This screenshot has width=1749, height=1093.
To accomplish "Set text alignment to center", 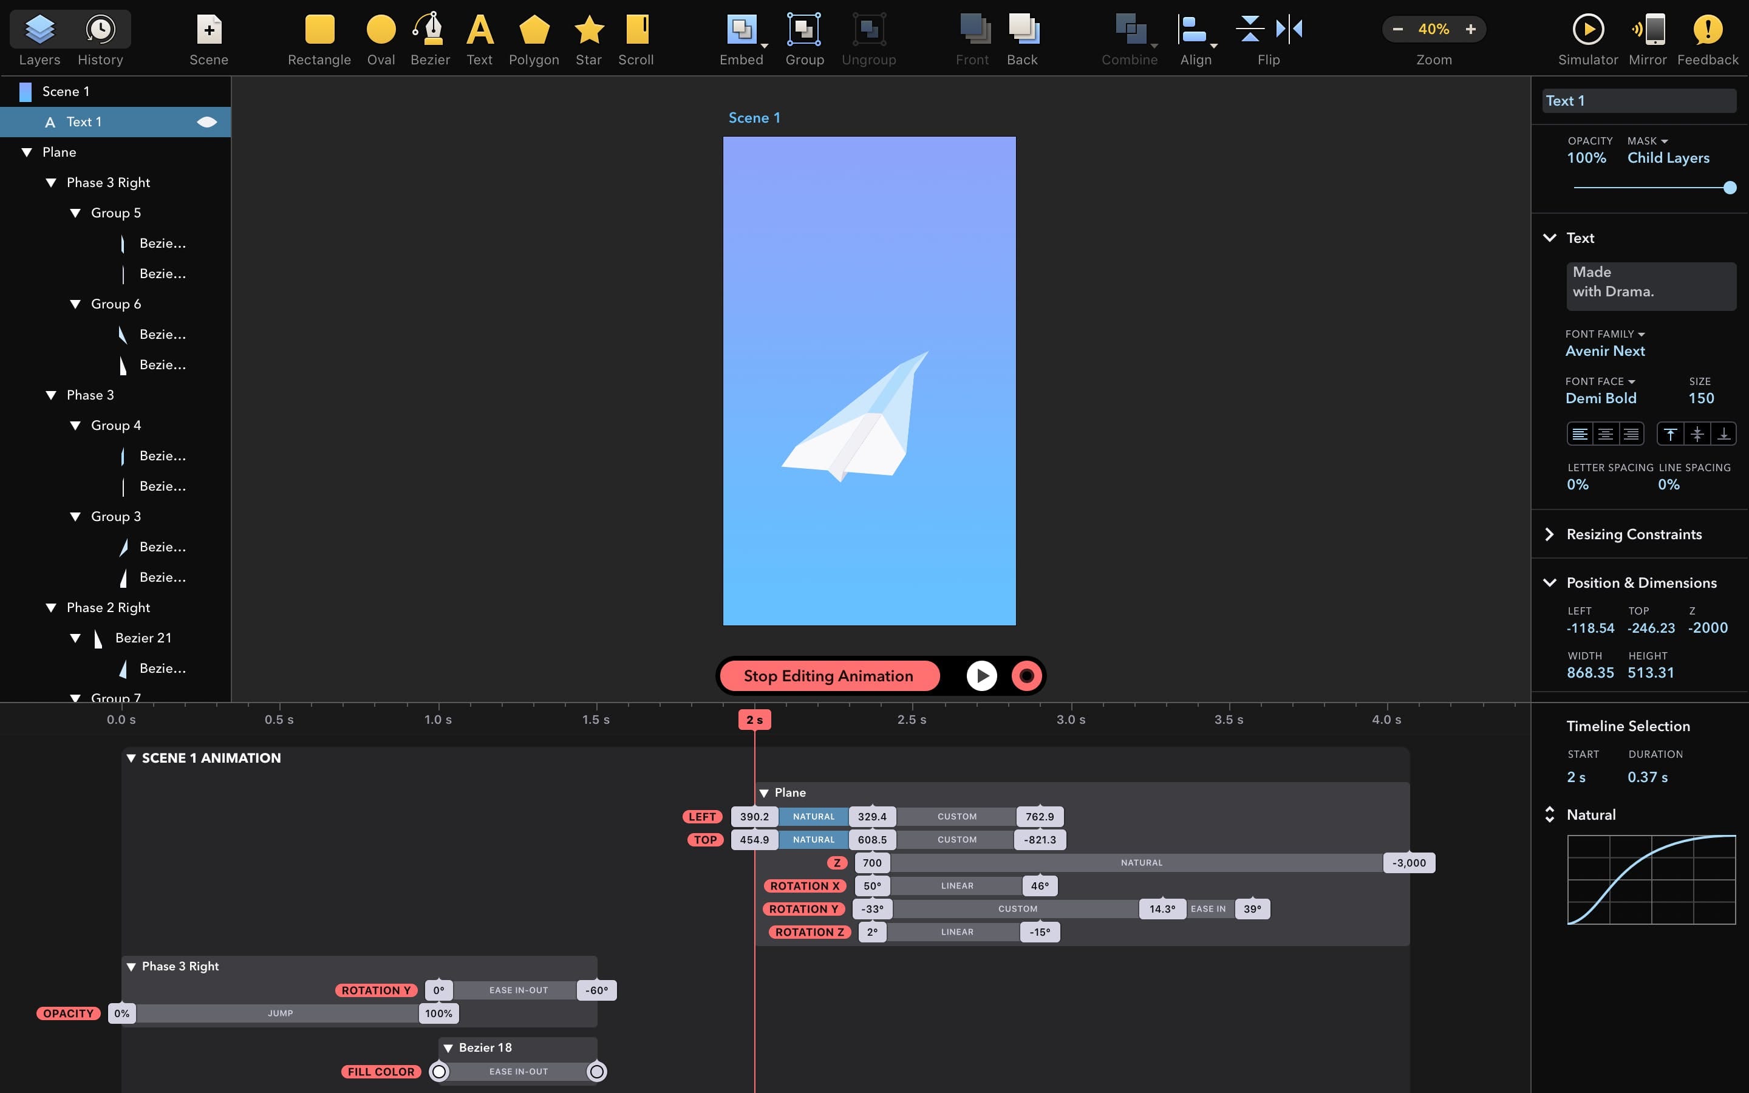I will pyautogui.click(x=1605, y=434).
